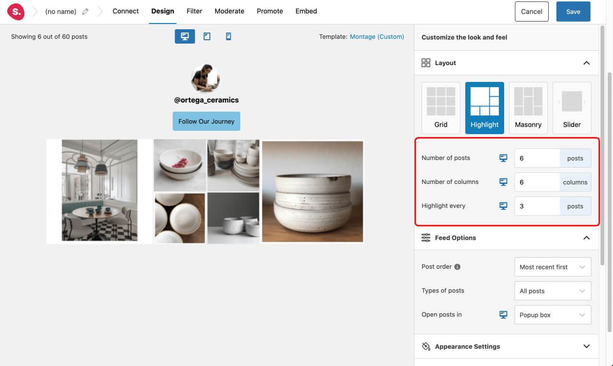The width and height of the screenshot is (613, 366).
Task: Expand the Appearance Settings section
Action: coord(586,346)
